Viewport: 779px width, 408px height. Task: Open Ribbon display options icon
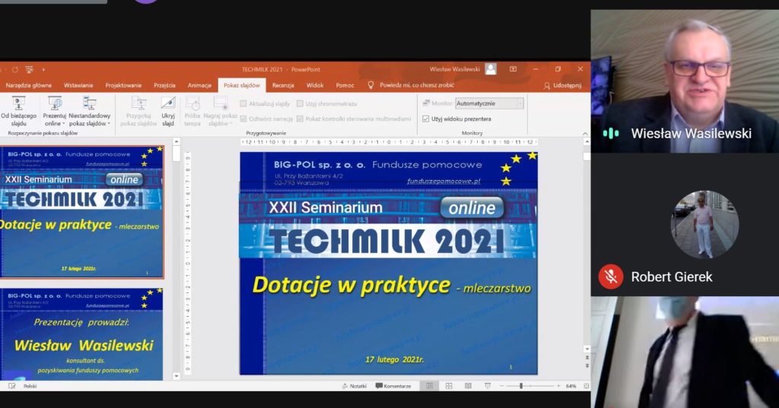513,69
